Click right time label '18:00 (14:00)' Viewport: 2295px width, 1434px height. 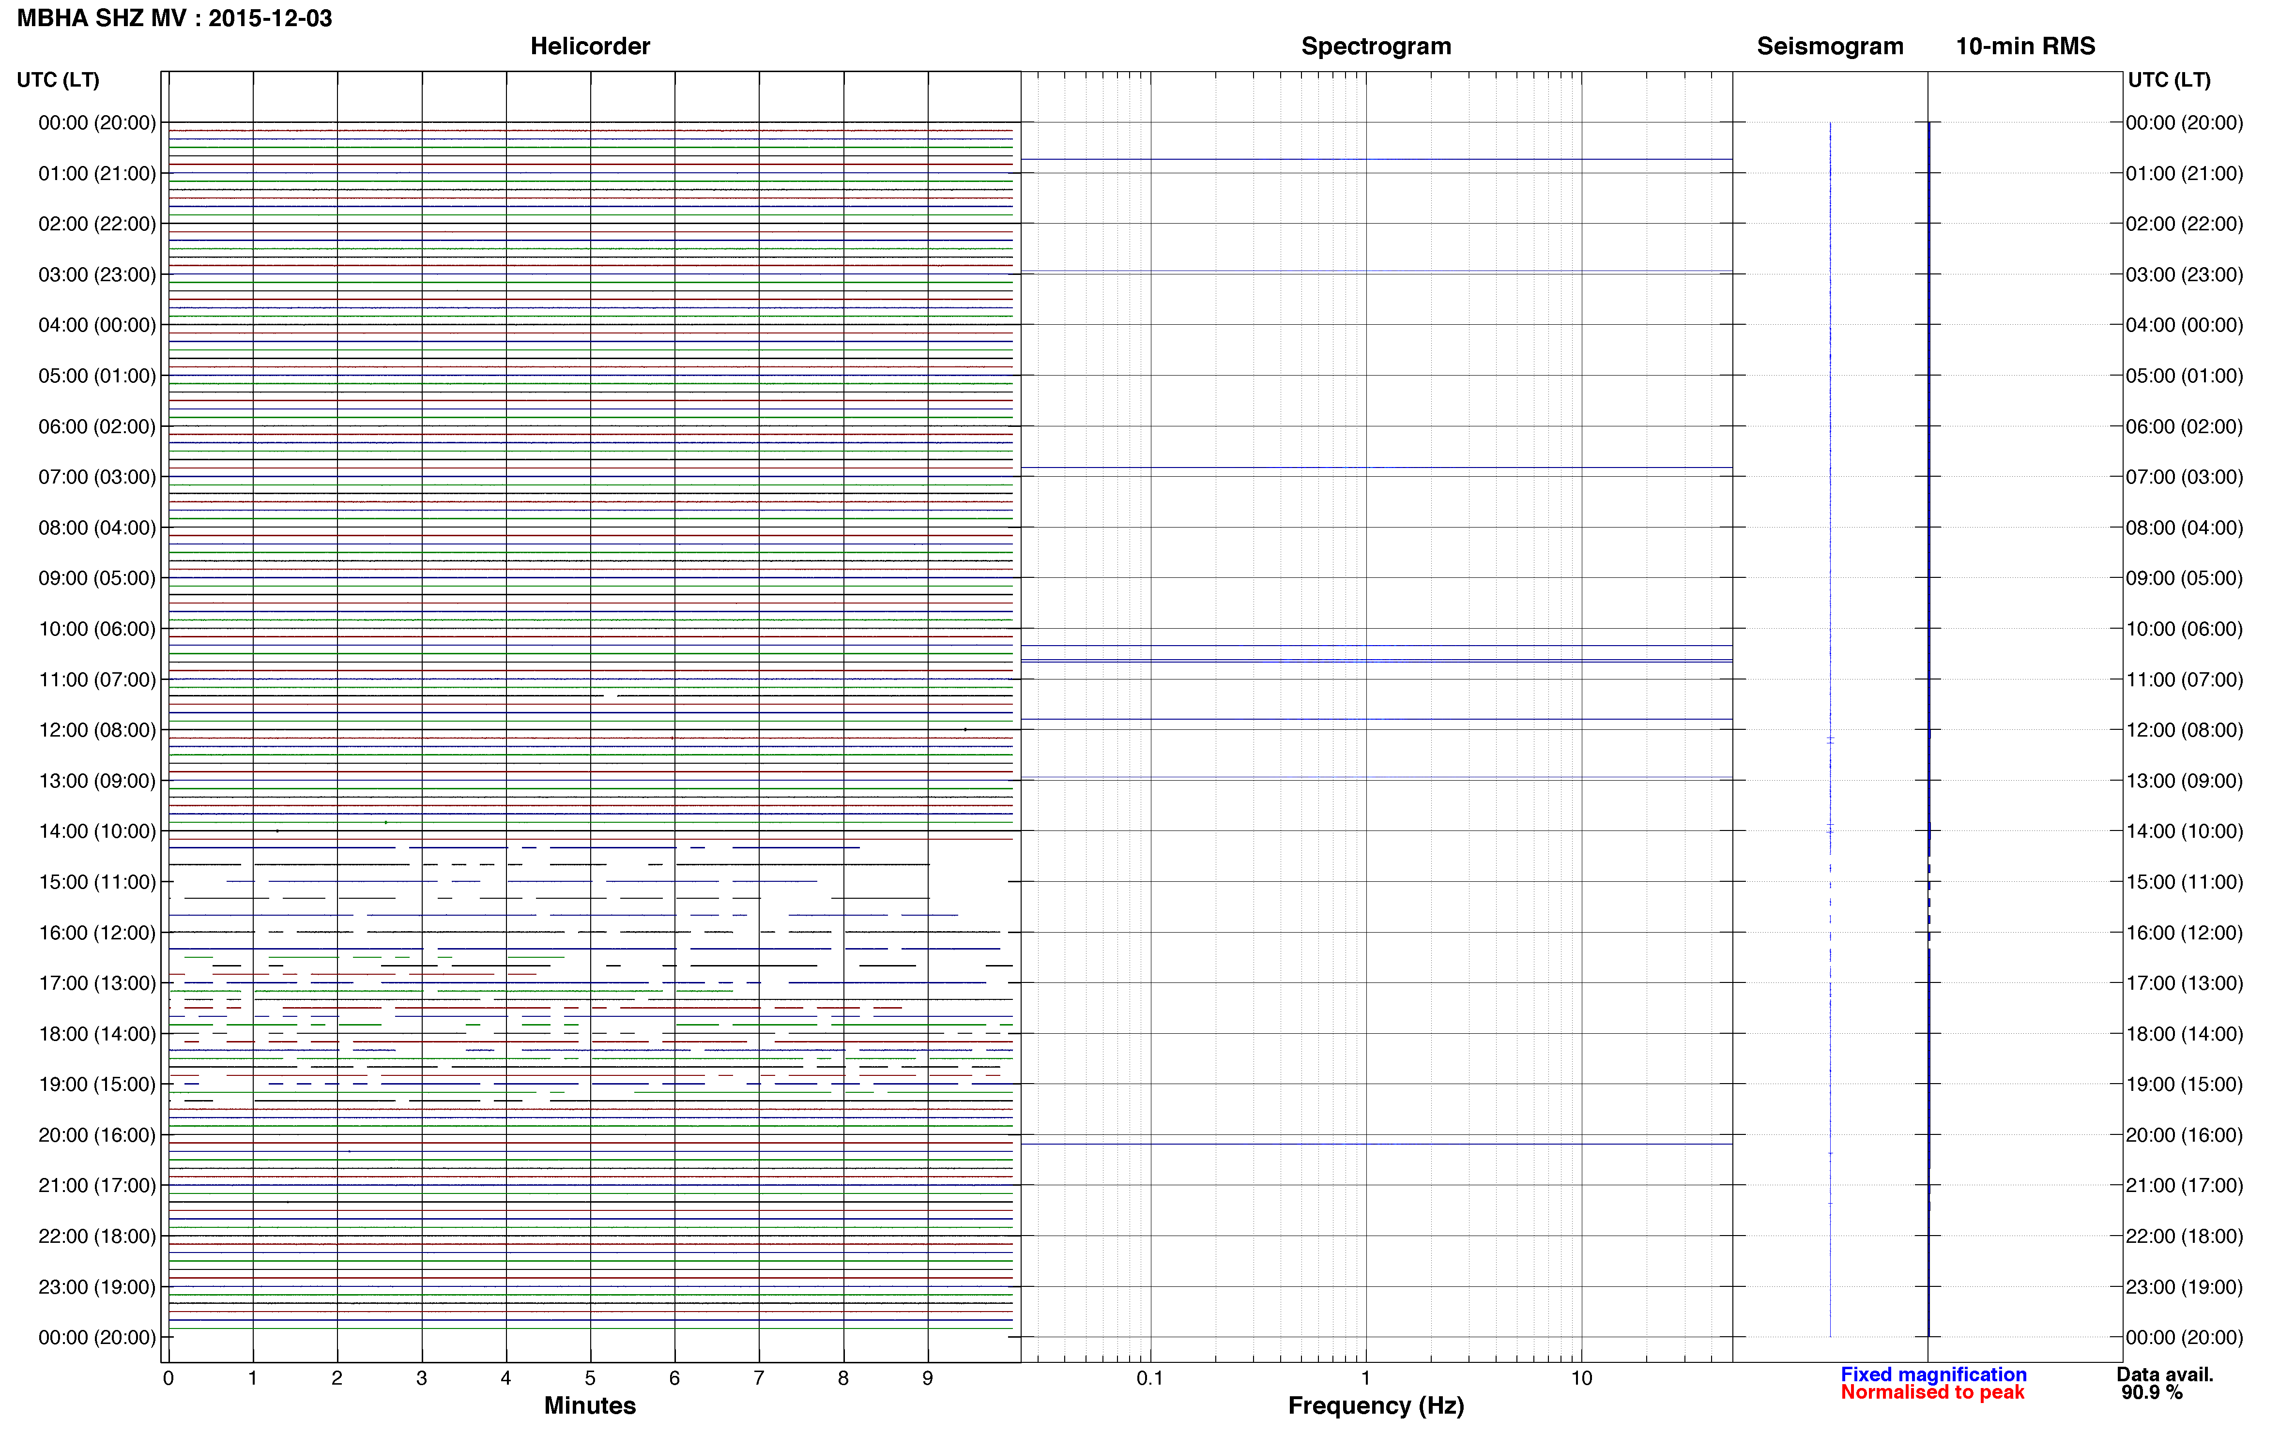[x=2185, y=1034]
